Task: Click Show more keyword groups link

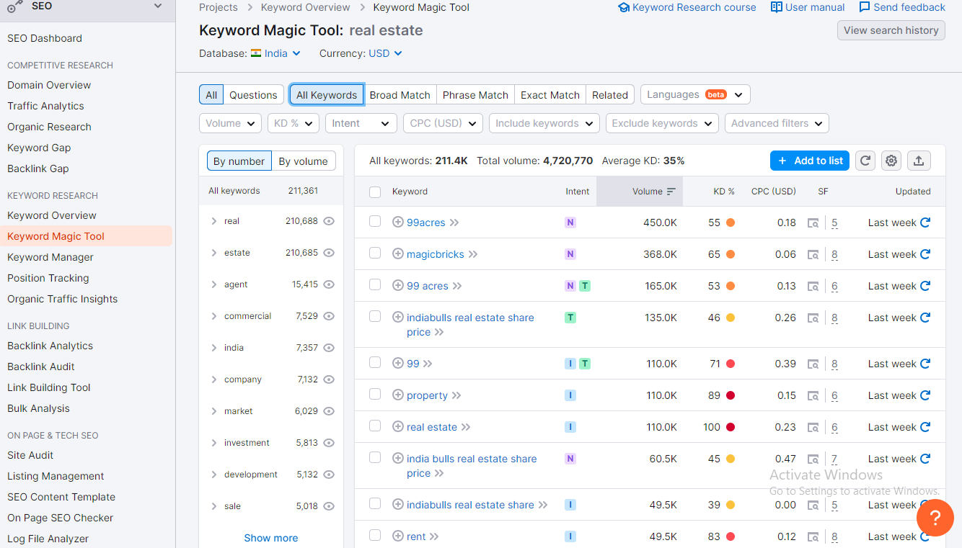Action: pyautogui.click(x=271, y=538)
